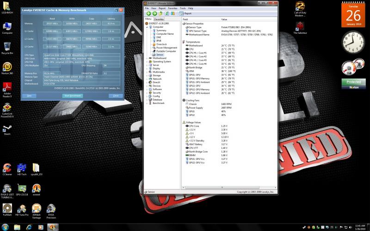Open the Steam desktop shortcut

pos(7,130)
